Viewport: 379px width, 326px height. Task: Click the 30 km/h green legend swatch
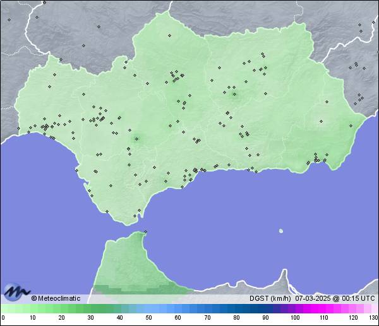pos(90,308)
